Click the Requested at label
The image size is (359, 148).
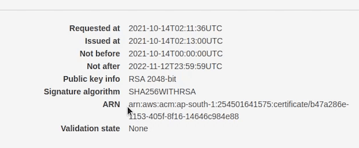coord(95,29)
